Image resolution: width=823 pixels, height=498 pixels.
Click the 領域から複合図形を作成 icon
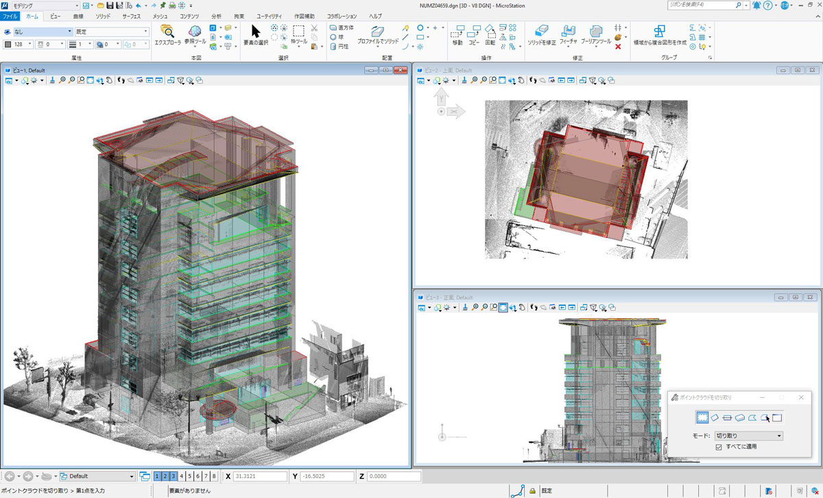659,33
